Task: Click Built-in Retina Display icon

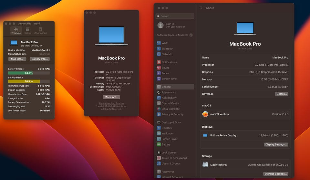Action: pos(205,135)
